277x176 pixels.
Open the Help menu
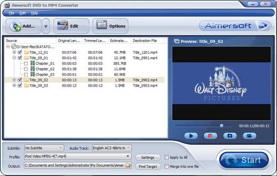click(34, 13)
